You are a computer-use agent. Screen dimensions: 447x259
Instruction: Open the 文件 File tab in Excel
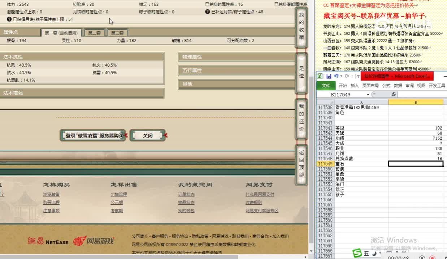click(x=326, y=86)
